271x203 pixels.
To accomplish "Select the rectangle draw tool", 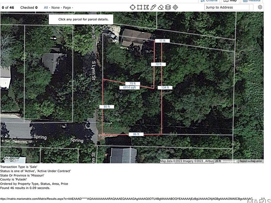I will pyautogui.click(x=139, y=7).
